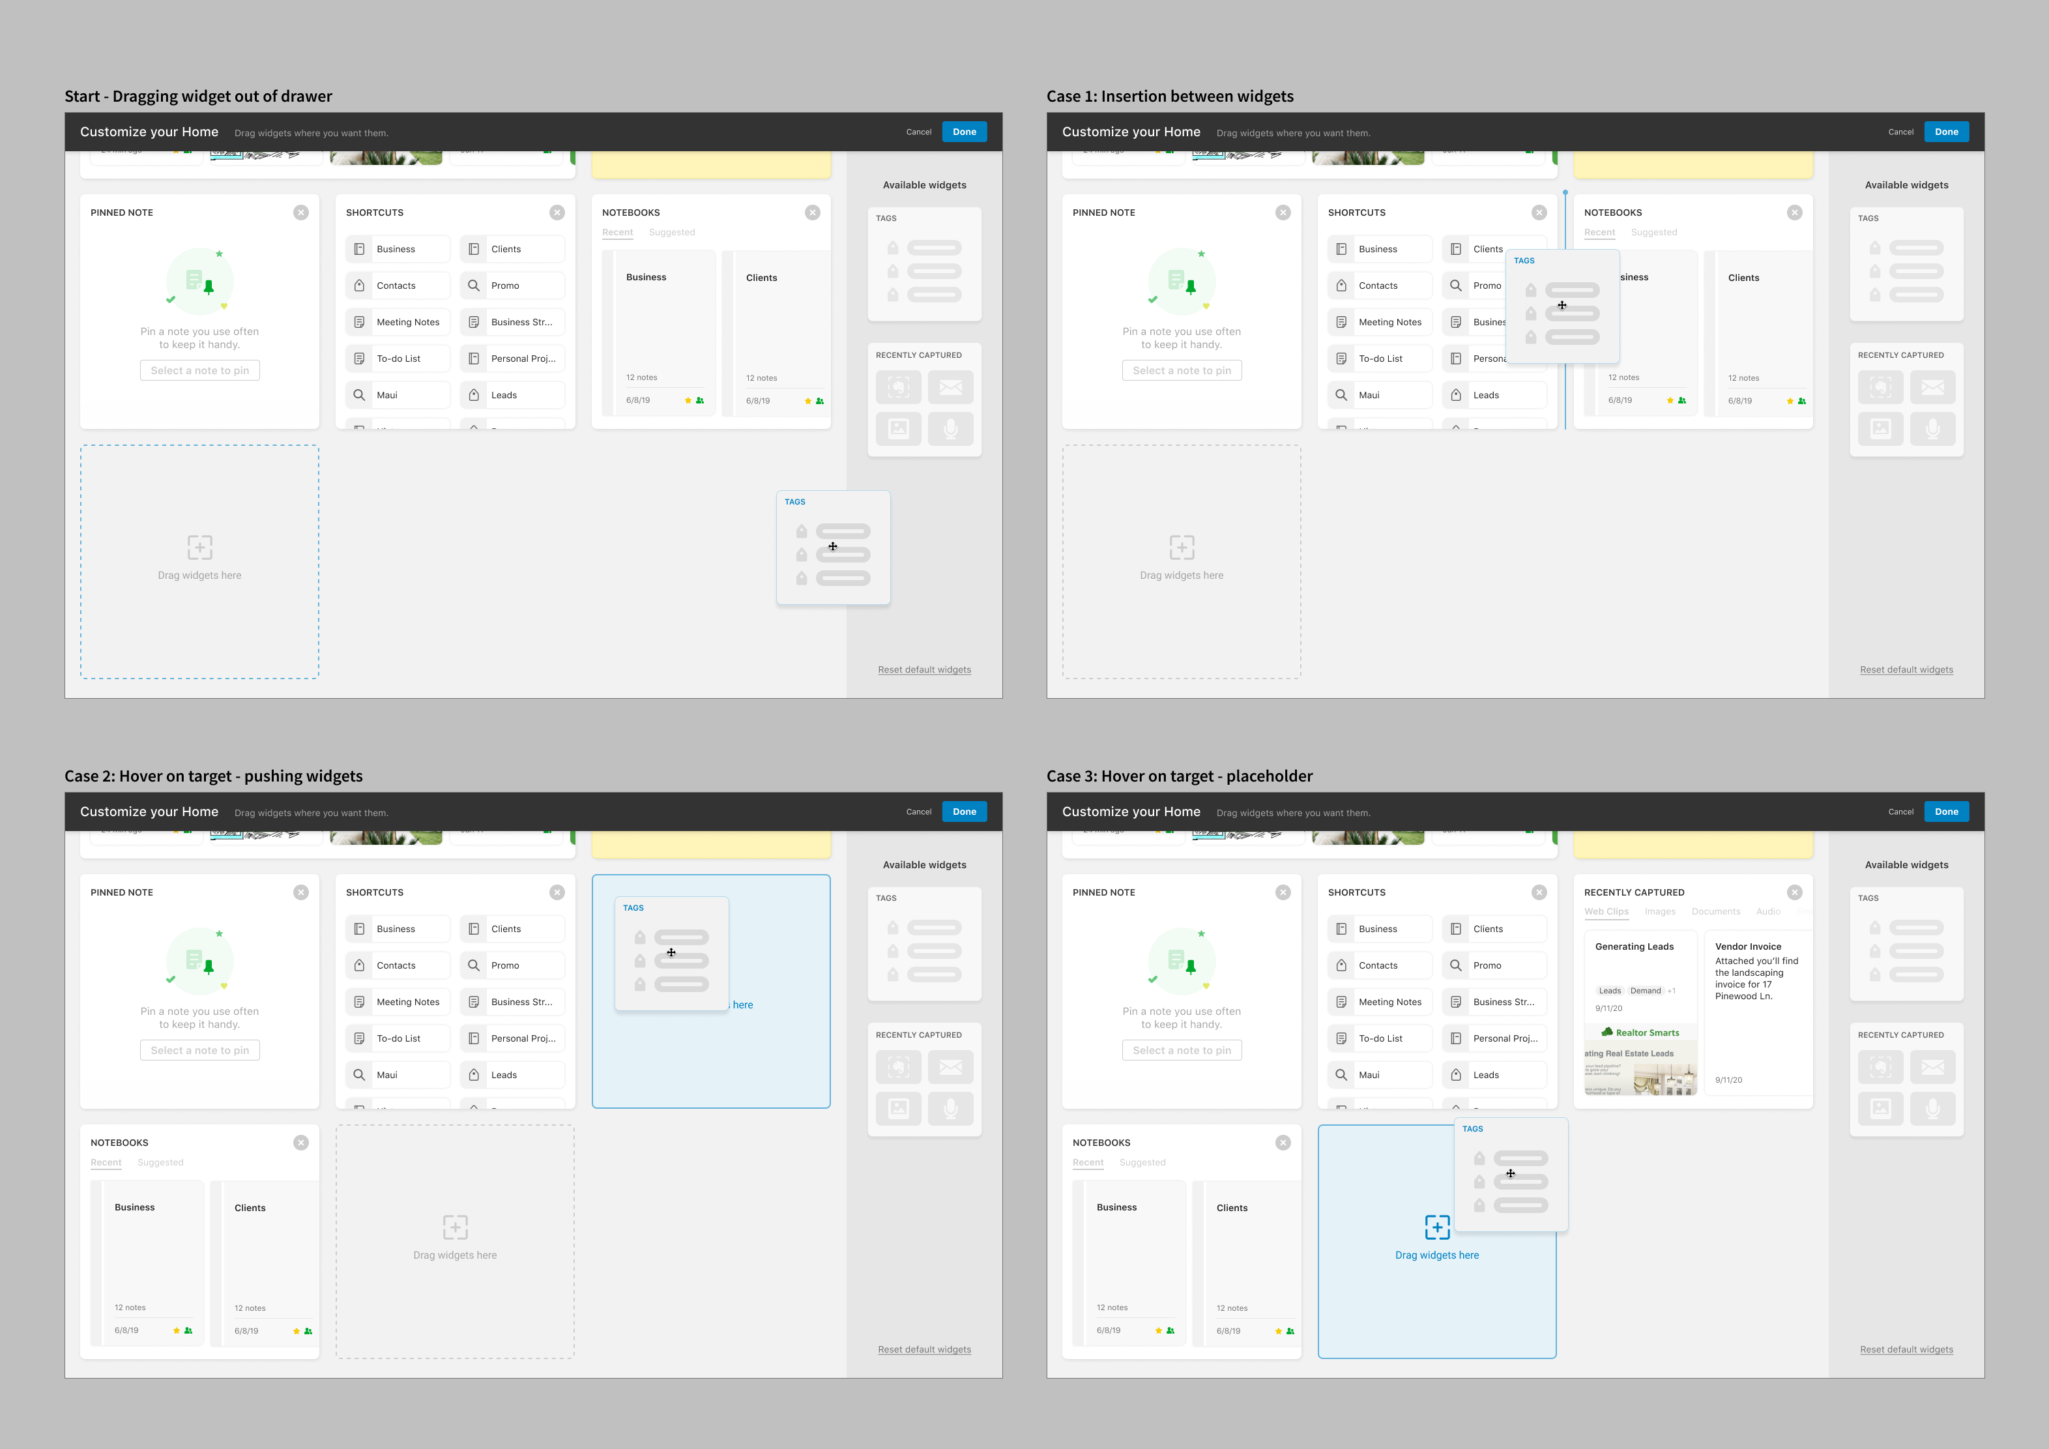Remove the Shortcuts widget in Case 2

[x=557, y=892]
